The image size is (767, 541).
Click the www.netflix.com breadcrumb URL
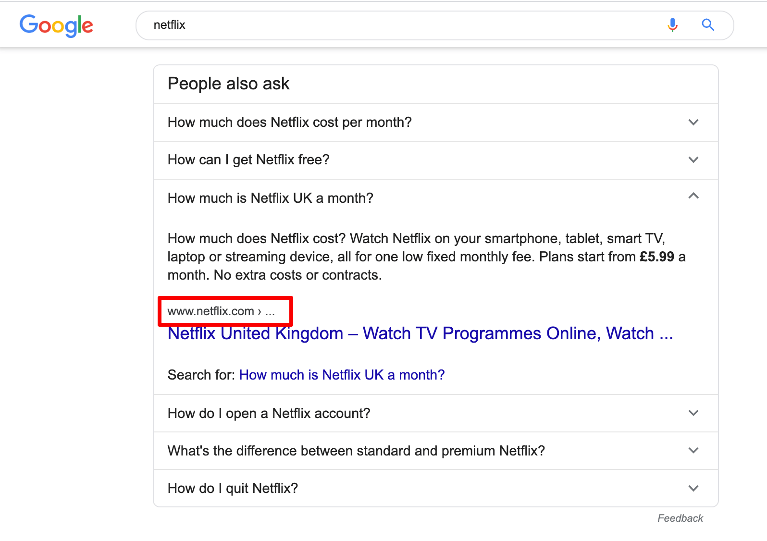(221, 311)
